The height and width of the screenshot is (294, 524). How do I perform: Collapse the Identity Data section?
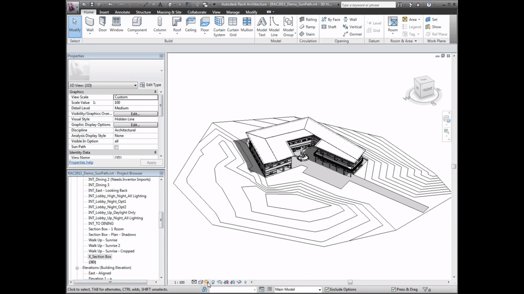tap(155, 152)
